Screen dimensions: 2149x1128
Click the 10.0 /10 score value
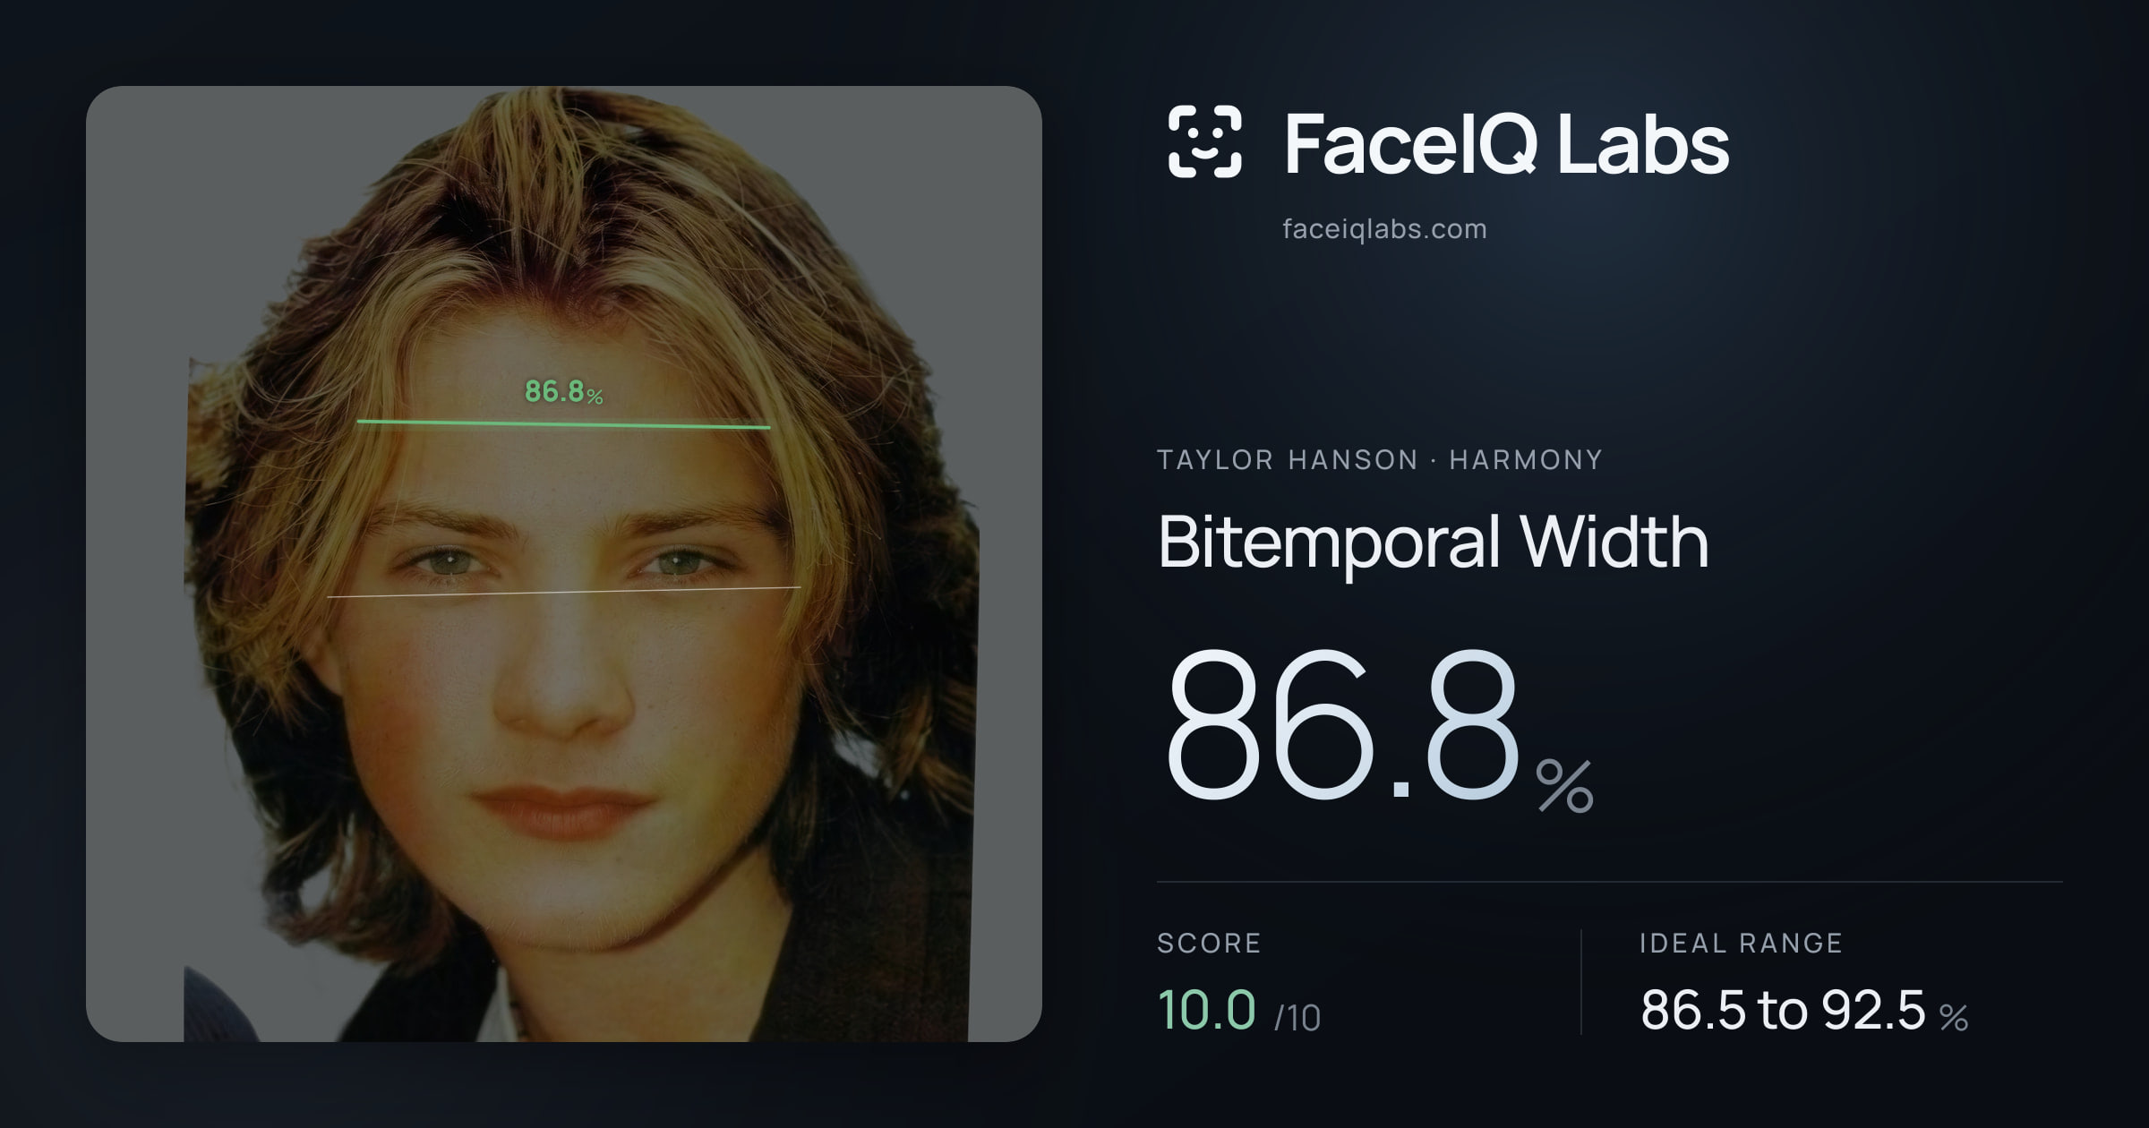click(1239, 1011)
